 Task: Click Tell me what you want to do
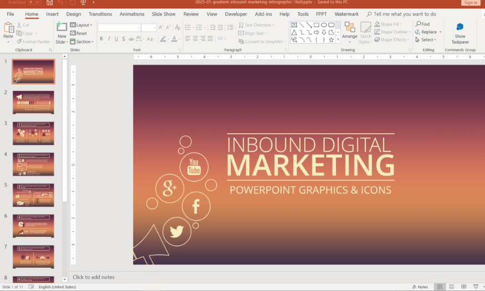pos(401,14)
